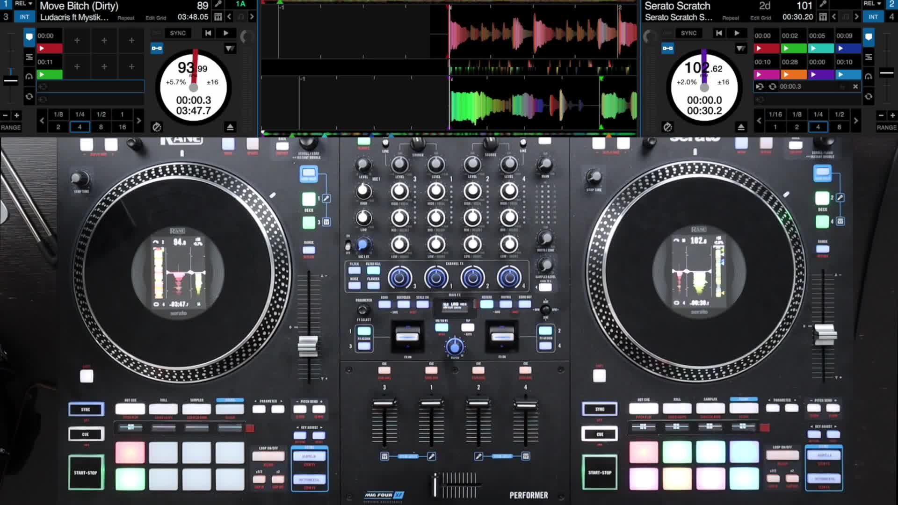Open the right deck beatgrid bars icon

(823, 17)
